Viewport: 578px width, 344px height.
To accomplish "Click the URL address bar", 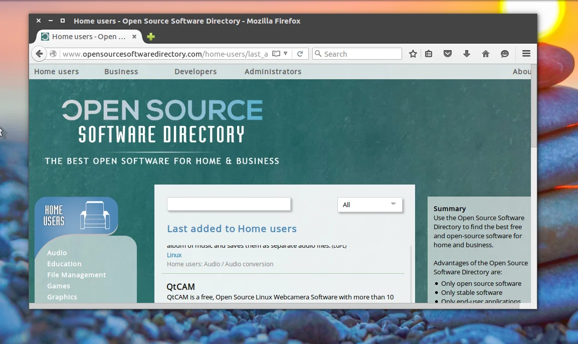I will pos(165,54).
